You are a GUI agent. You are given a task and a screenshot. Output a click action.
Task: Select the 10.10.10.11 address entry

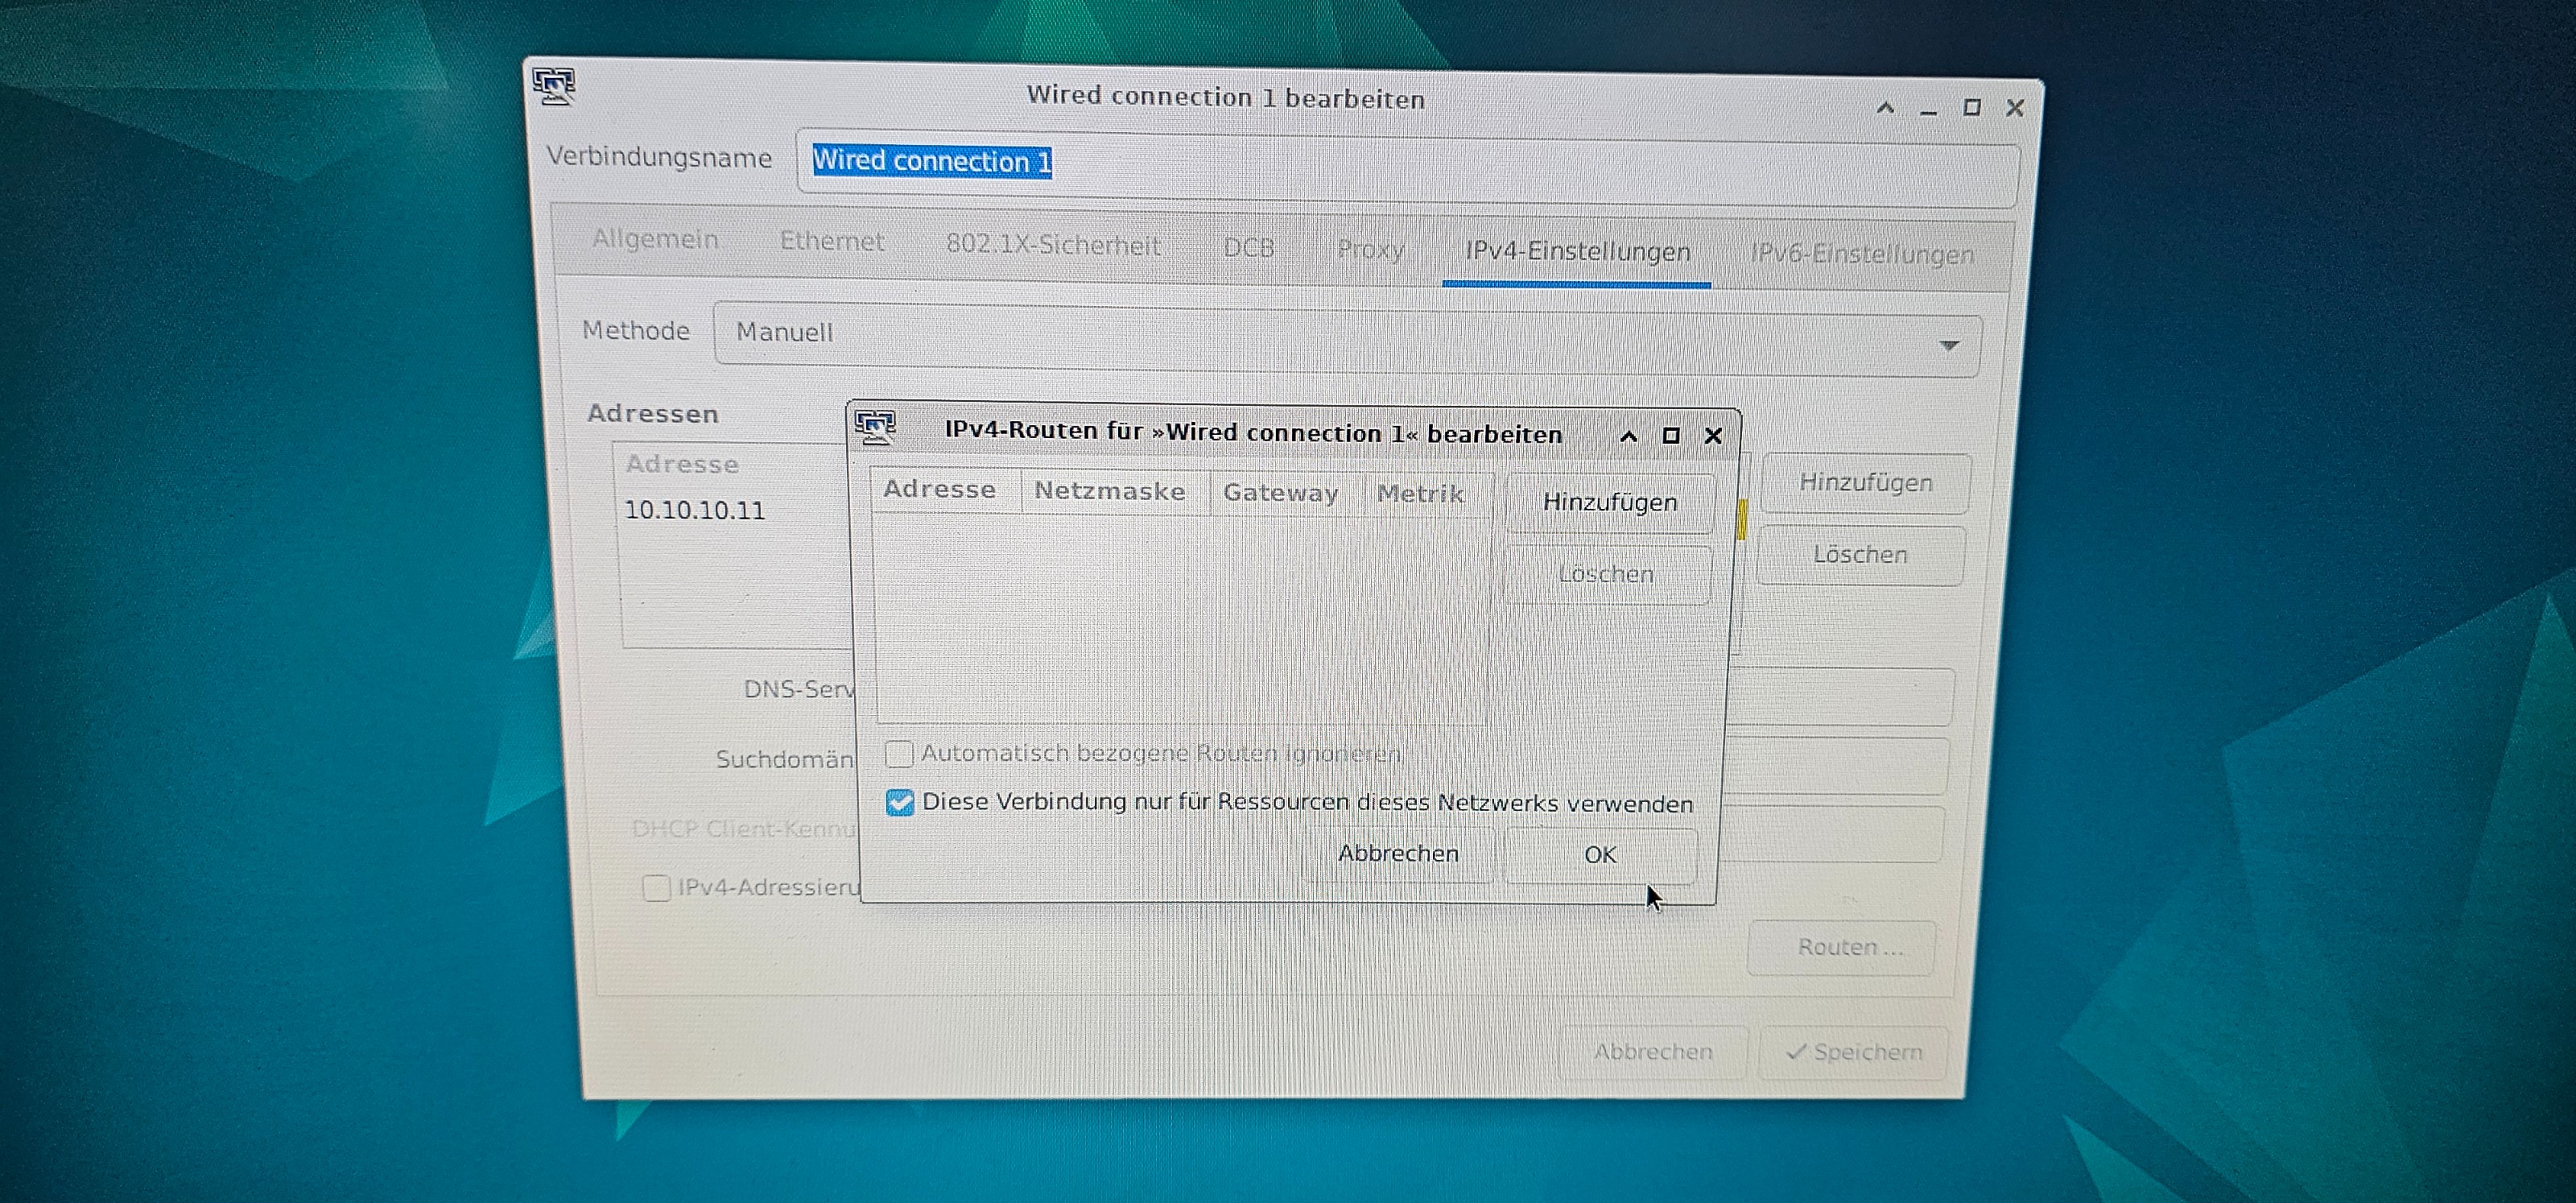pyautogui.click(x=695, y=511)
